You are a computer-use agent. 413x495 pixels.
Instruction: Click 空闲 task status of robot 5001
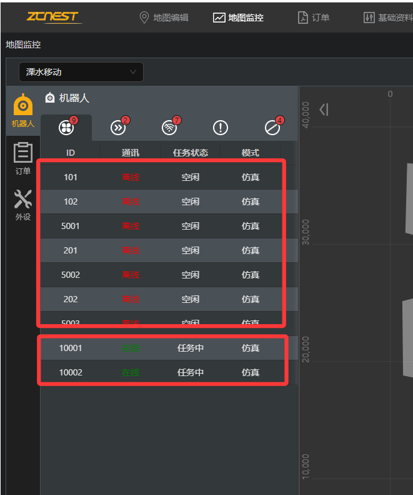[191, 226]
